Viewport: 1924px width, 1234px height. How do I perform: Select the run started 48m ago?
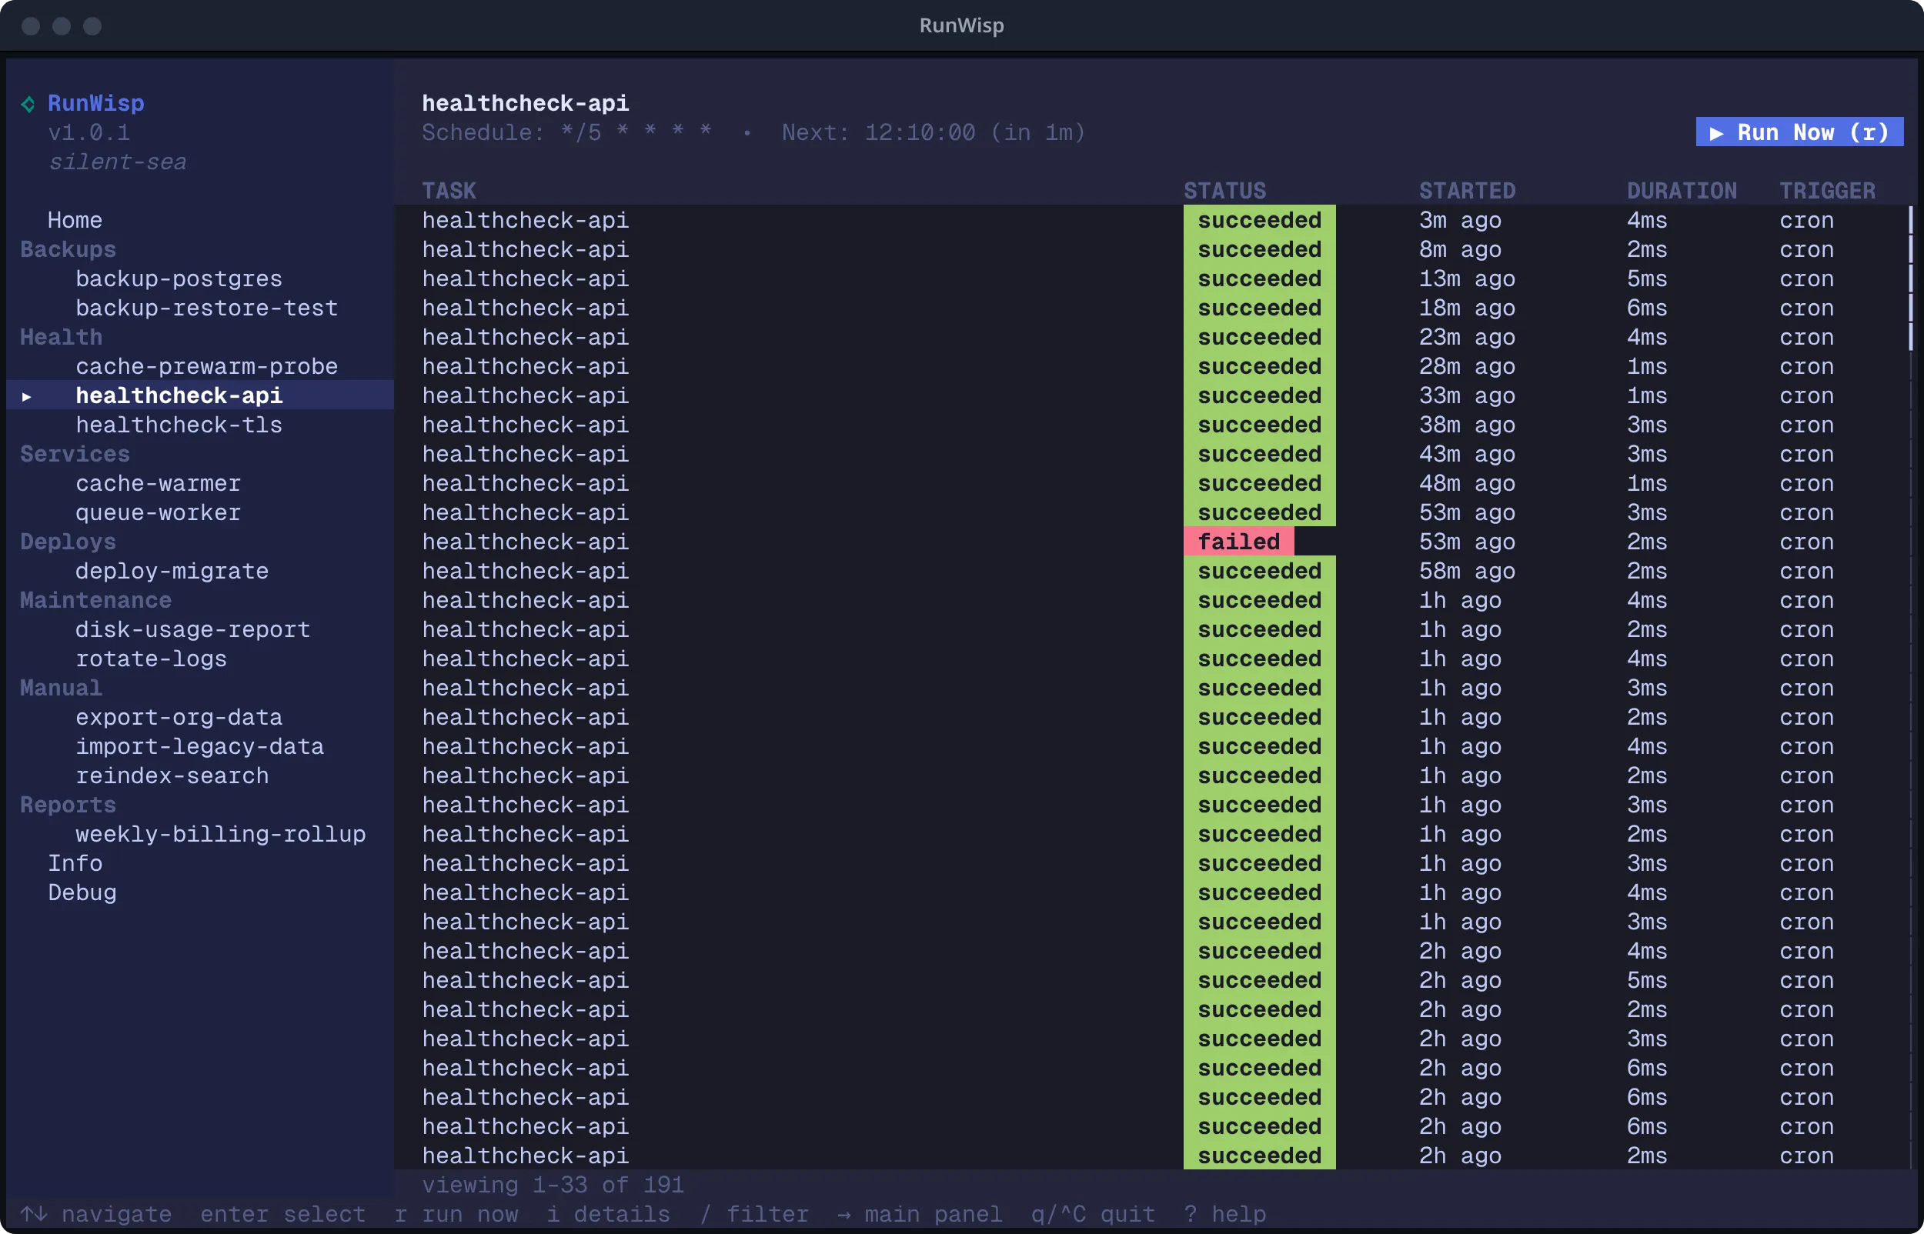[x=1151, y=483]
